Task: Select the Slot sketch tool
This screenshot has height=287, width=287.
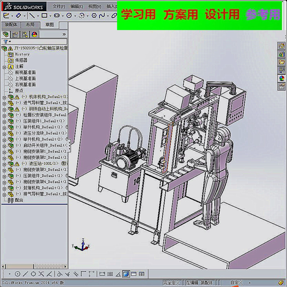Action: [57, 16]
